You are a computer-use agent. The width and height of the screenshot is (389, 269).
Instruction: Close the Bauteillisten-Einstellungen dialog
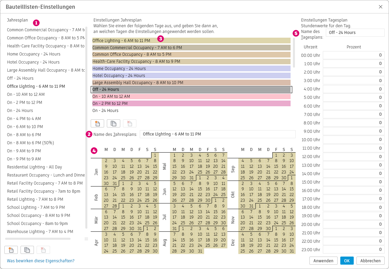381,7
